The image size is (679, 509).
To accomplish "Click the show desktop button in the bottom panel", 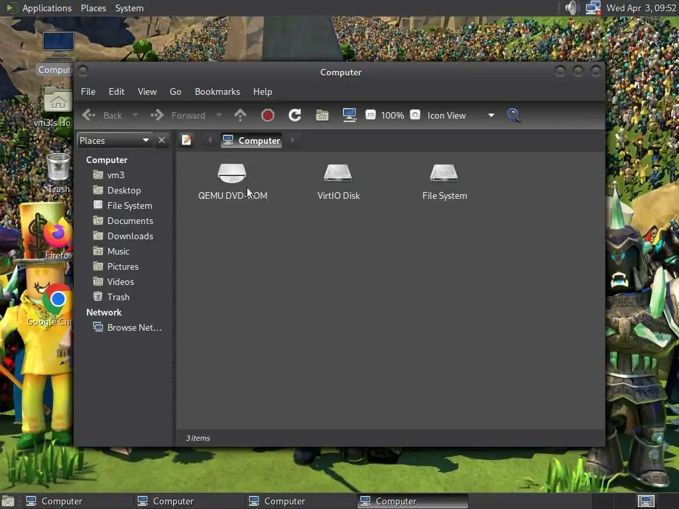I will (x=8, y=501).
